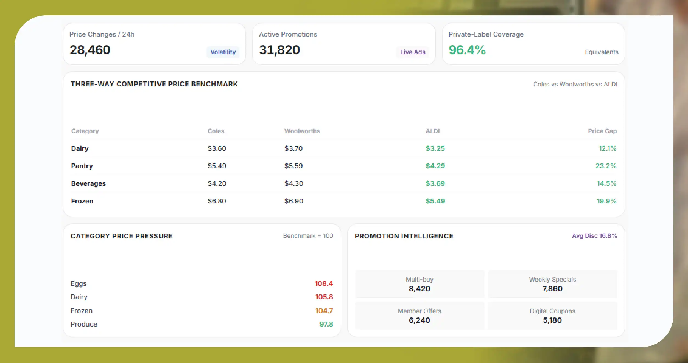Click Beverages price gap 14.5%
The image size is (688, 363).
click(x=606, y=184)
